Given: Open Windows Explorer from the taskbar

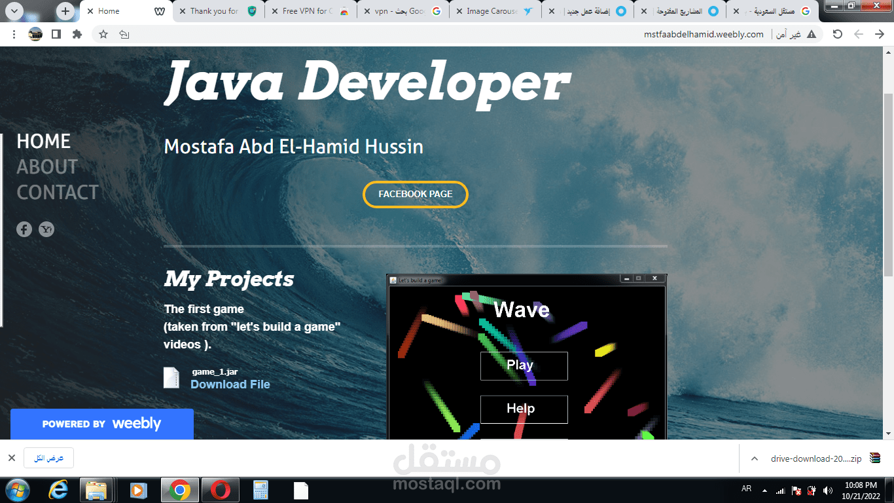Looking at the screenshot, I should (97, 490).
